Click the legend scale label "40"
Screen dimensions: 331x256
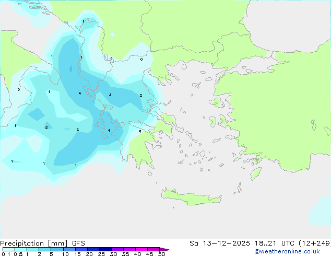pos(137,254)
